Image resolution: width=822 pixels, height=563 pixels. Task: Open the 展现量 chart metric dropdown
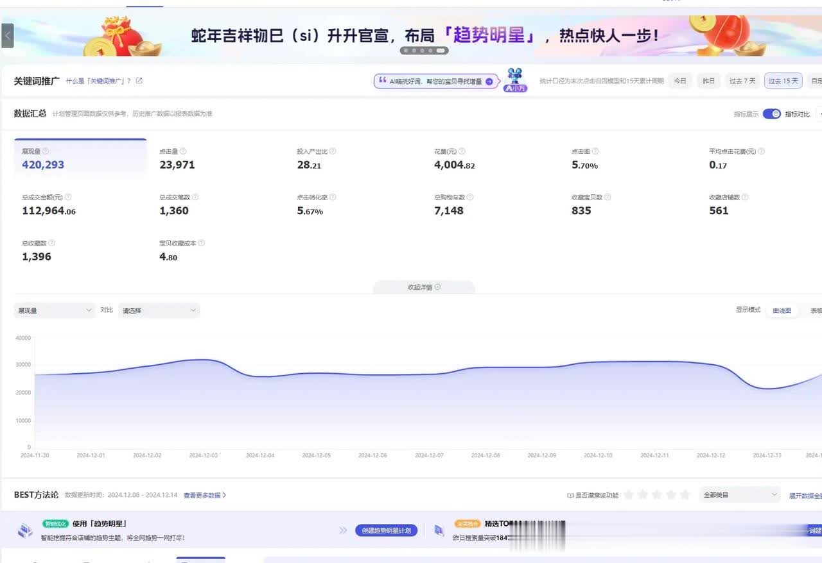coord(55,310)
